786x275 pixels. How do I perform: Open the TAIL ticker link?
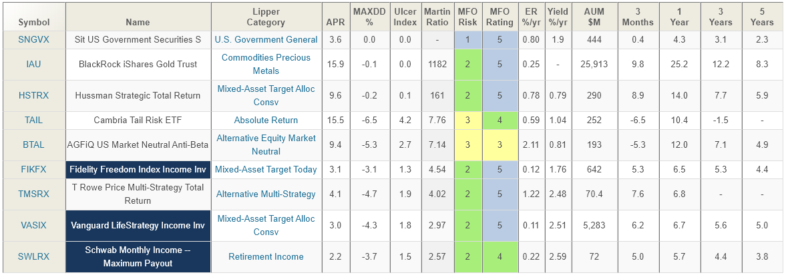tap(33, 120)
